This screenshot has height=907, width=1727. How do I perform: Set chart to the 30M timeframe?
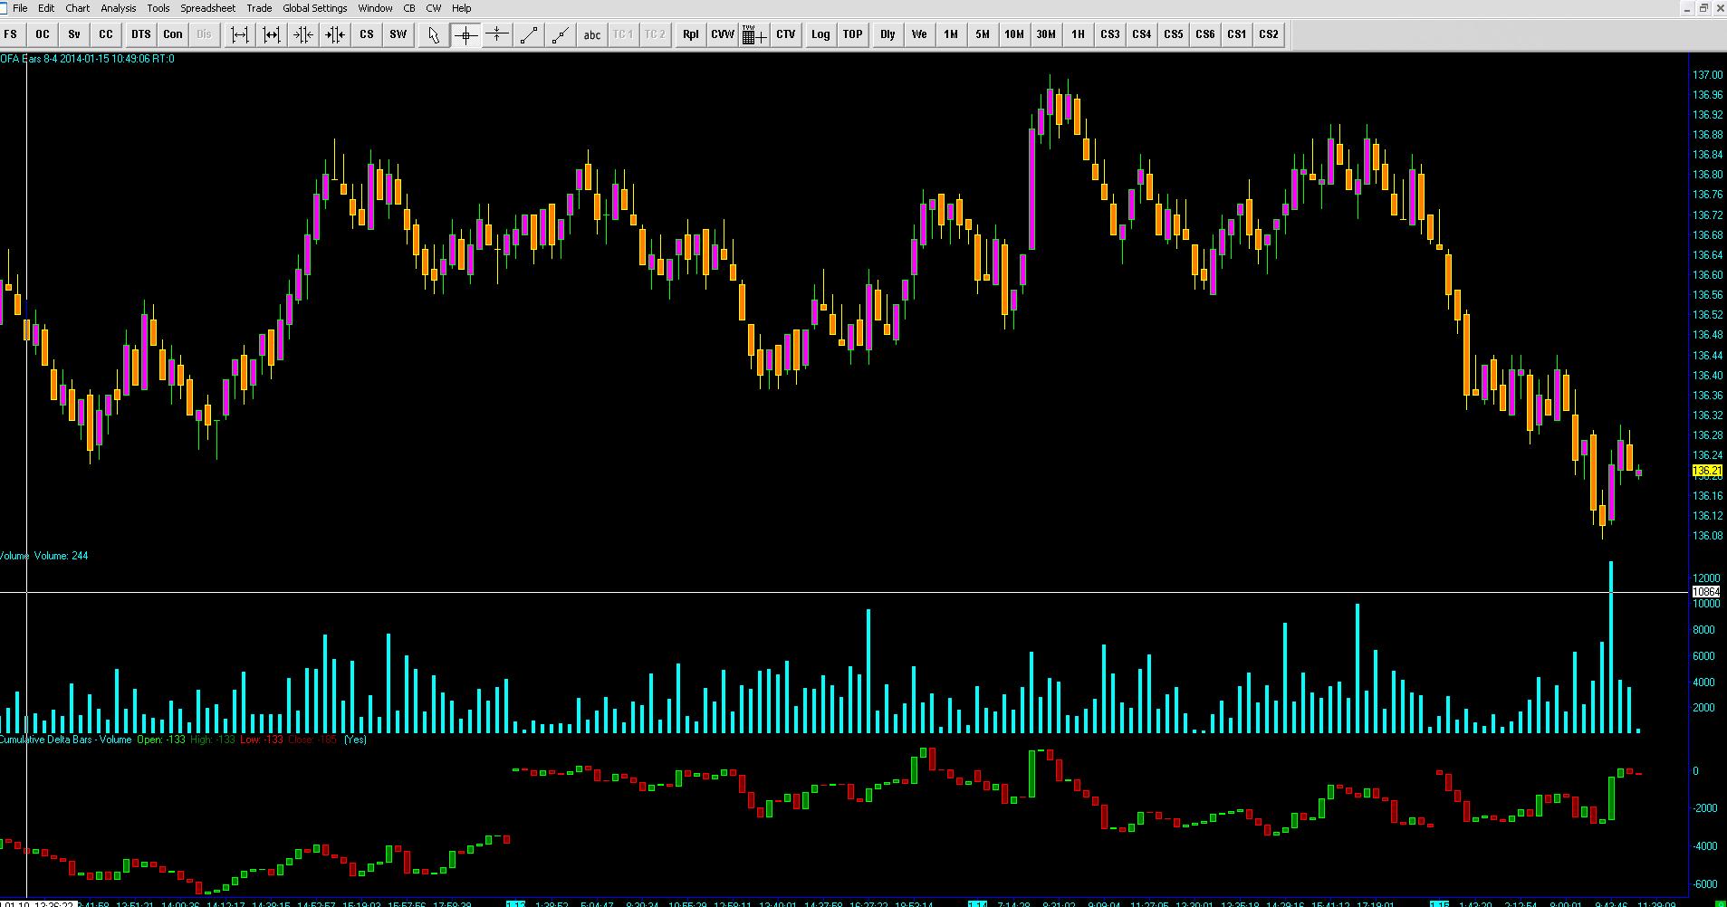(x=1046, y=34)
